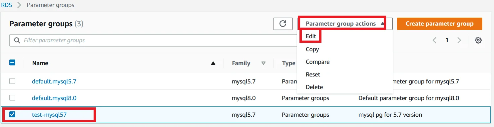Click the Family column header
Image resolution: width=494 pixels, height=127 pixels.
(x=241, y=63)
